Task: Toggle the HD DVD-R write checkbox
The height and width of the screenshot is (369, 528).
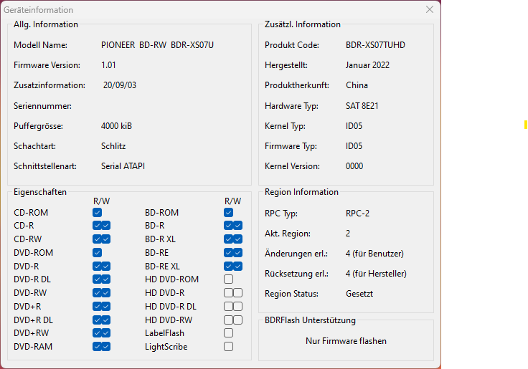Action: (237, 293)
